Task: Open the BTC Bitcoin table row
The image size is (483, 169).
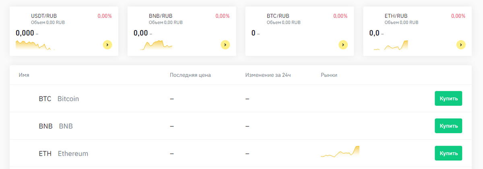Action: click(240, 99)
